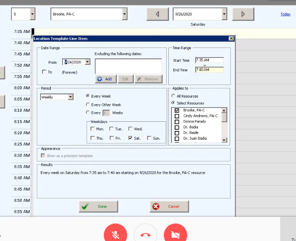The image size is (296, 241).
Task: Go to next day with right arrow
Action: [x=243, y=14]
